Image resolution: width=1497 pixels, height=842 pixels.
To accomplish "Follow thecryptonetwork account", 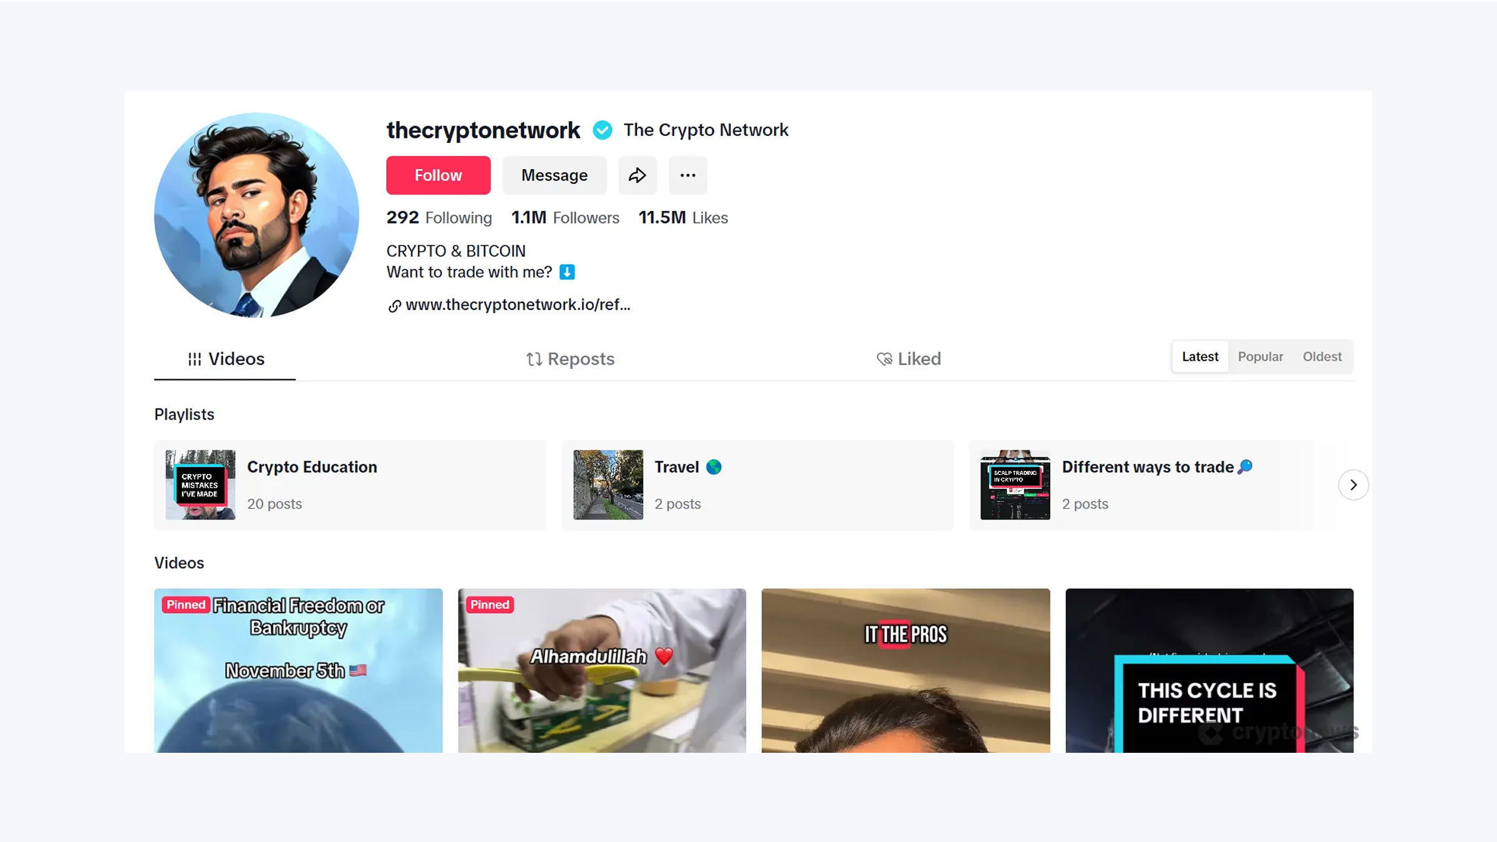I will (438, 175).
